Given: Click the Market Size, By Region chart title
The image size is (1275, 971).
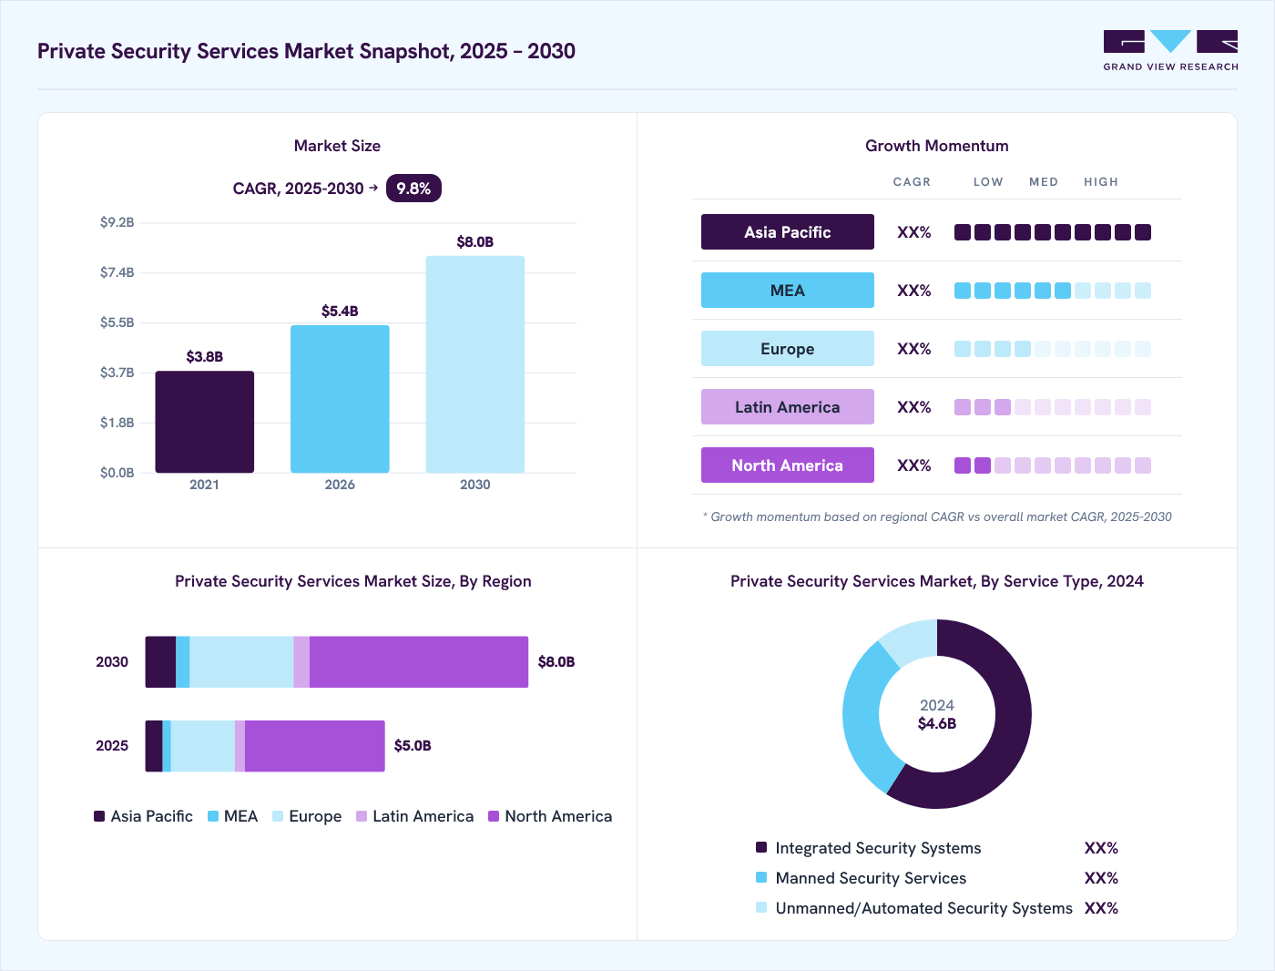Looking at the screenshot, I should point(353,581).
